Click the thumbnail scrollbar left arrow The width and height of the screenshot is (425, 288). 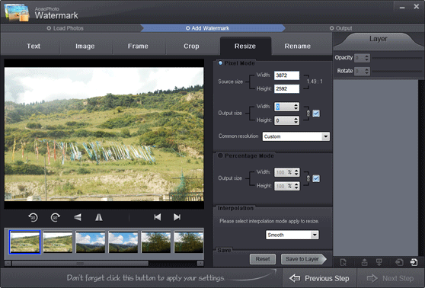click(x=8, y=264)
